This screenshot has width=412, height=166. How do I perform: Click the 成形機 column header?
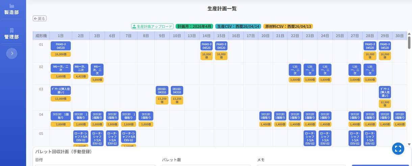click(41, 36)
